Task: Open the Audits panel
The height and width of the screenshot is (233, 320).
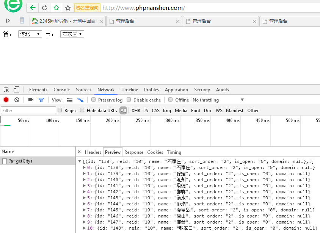Action: click(223, 90)
